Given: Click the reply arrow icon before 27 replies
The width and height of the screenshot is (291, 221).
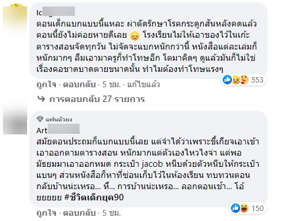Looking at the screenshot, I should (41, 99).
